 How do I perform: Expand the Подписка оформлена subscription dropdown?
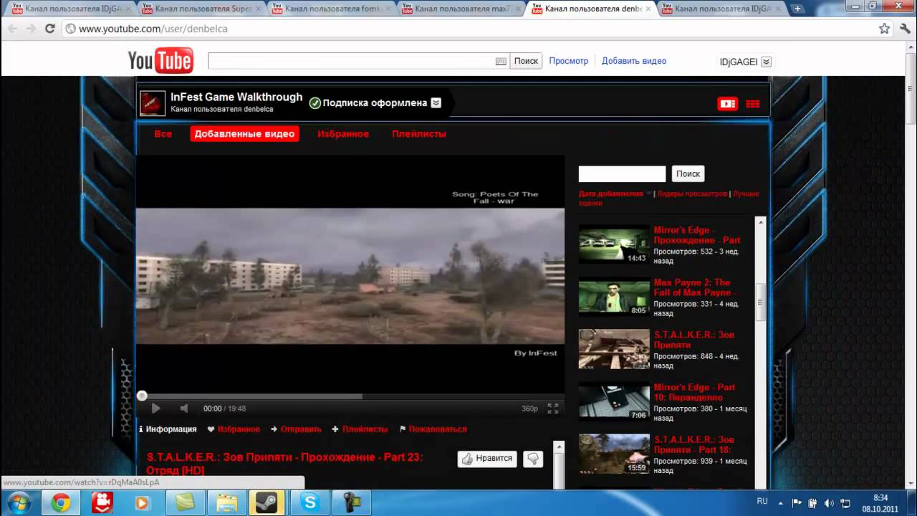436,102
